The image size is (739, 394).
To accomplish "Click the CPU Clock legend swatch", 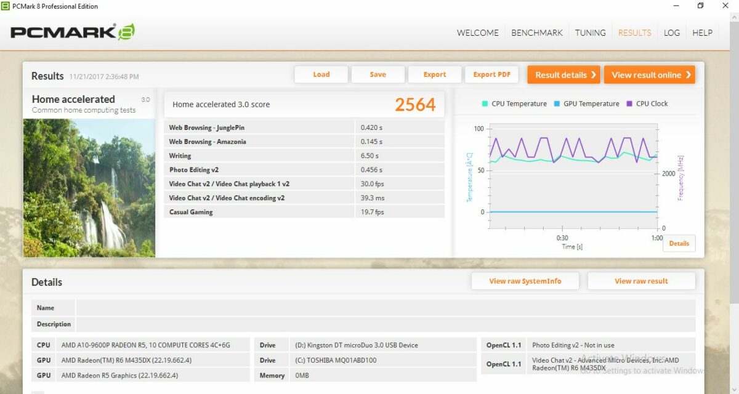I will (629, 104).
